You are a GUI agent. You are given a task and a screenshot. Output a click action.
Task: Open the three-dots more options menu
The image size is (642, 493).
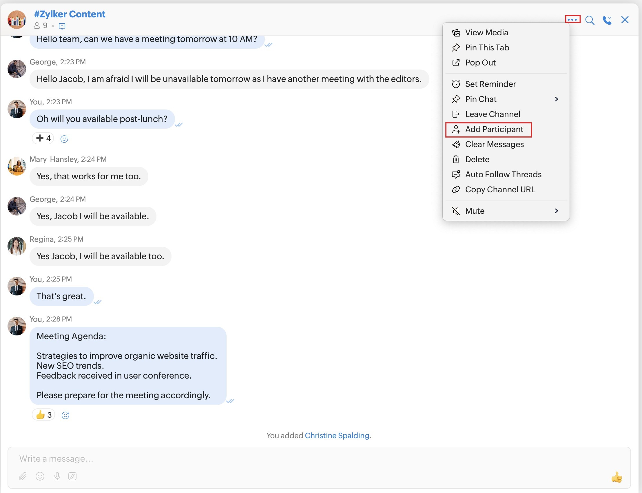[572, 19]
